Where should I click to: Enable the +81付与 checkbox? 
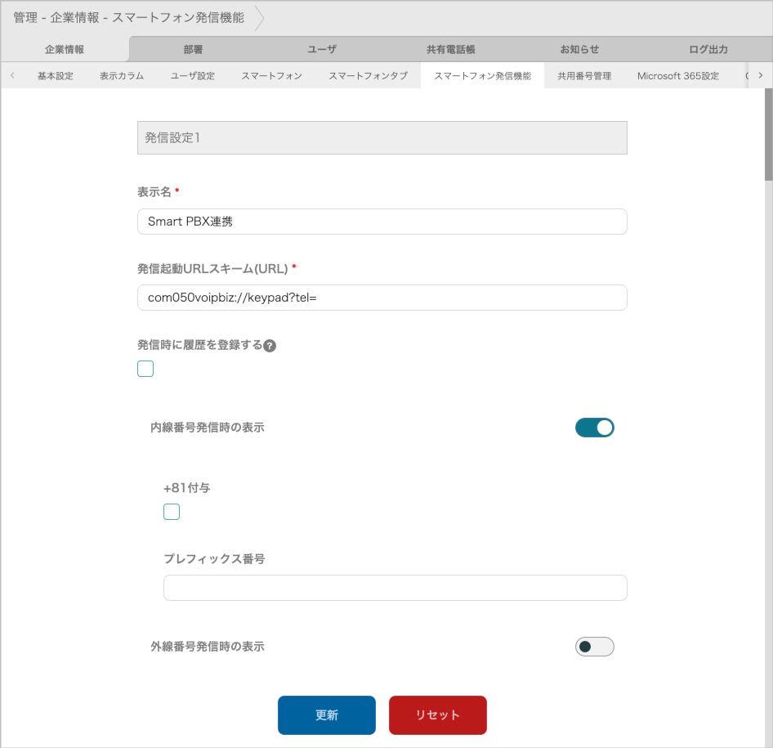tap(172, 512)
